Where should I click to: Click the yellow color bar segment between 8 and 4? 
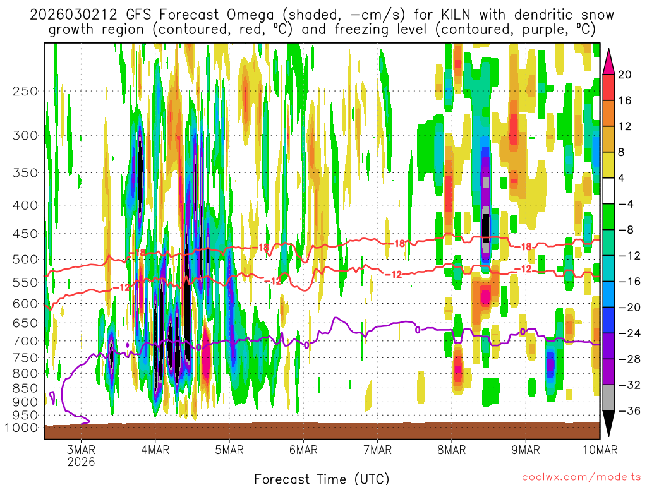click(x=608, y=165)
